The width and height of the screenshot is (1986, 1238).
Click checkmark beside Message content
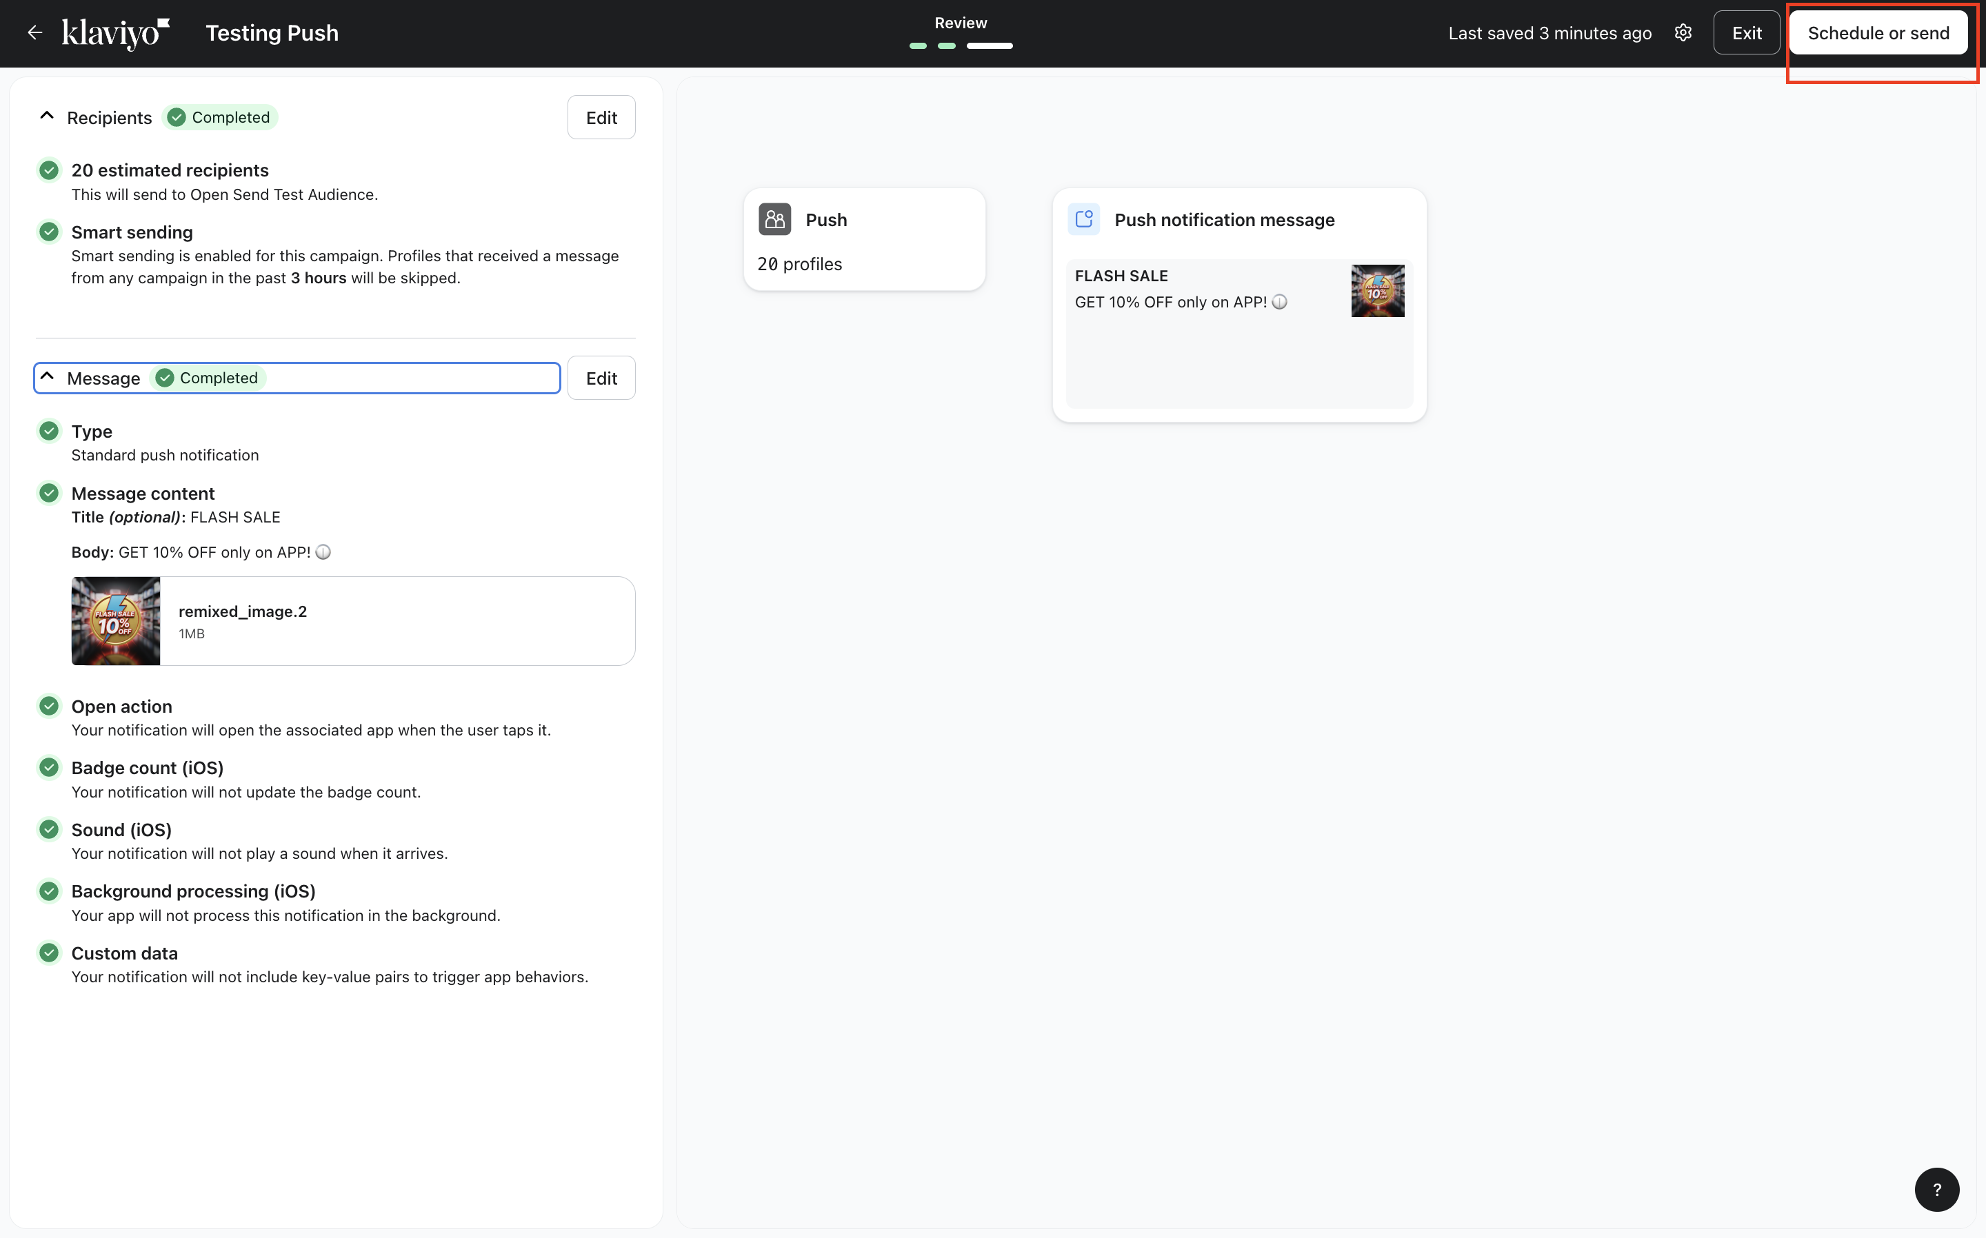pos(49,493)
